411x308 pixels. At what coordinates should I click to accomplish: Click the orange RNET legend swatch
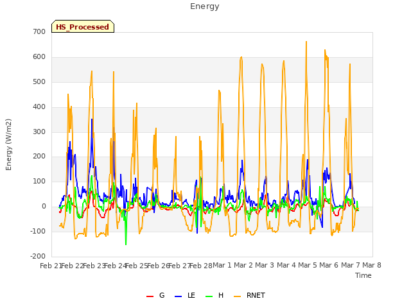click(x=237, y=296)
